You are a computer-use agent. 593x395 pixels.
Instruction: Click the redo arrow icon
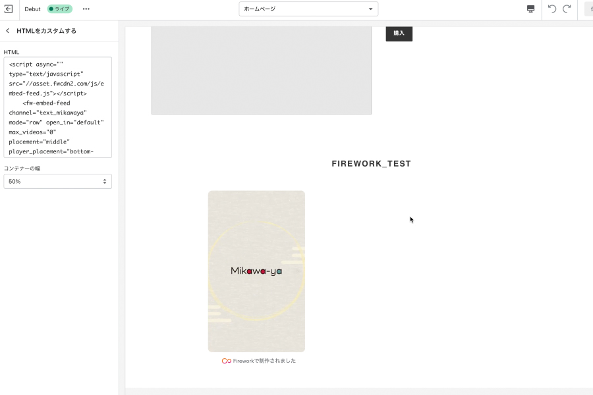click(x=567, y=9)
